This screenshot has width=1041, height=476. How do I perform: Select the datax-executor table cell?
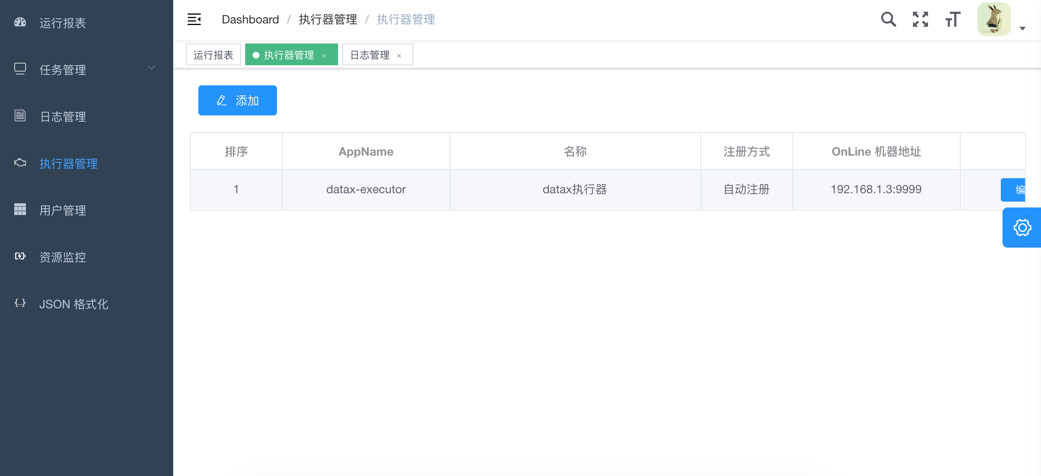pos(366,189)
